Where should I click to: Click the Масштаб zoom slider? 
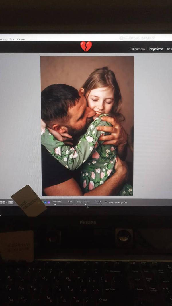[63, 204]
